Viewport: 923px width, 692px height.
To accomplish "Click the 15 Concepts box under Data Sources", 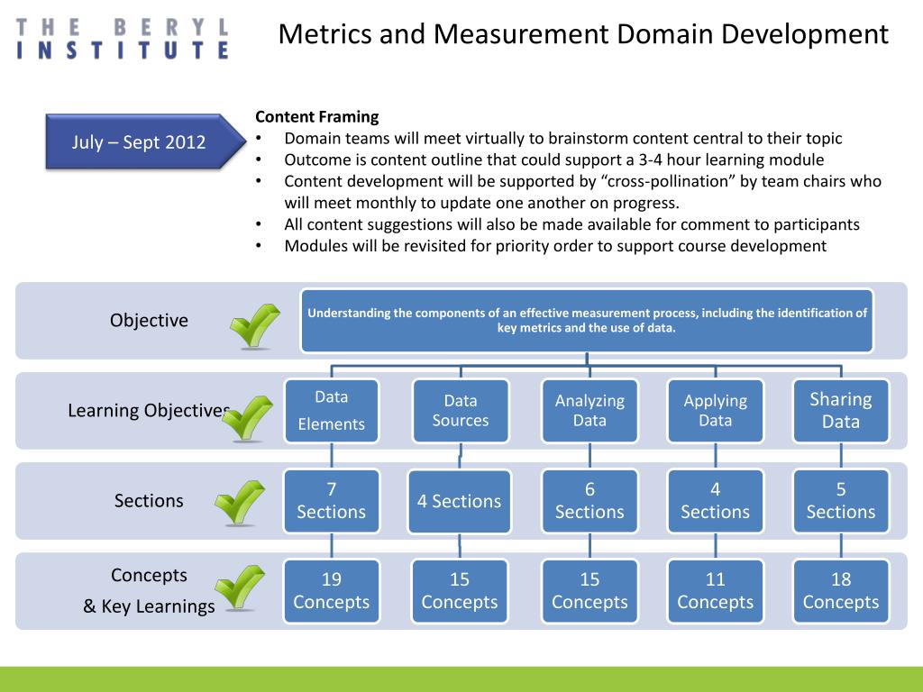I will [x=459, y=591].
